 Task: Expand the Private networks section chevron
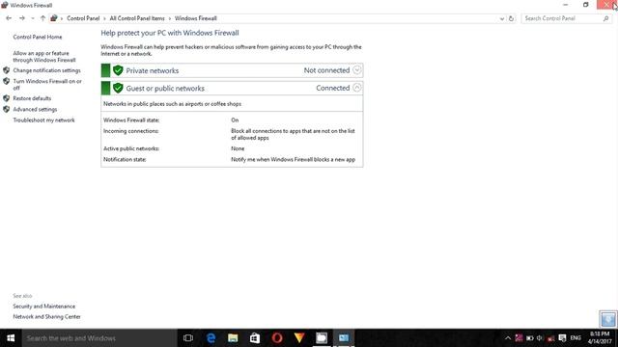tap(356, 70)
